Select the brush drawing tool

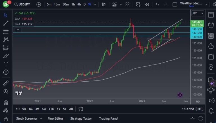pyautogui.click(x=6, y=56)
